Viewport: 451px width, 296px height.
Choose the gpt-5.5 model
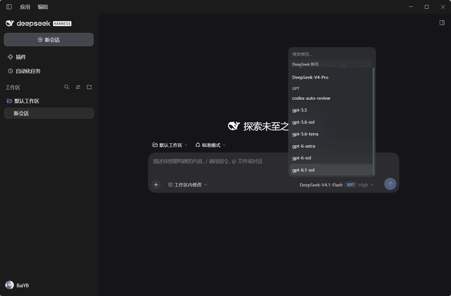pos(331,110)
